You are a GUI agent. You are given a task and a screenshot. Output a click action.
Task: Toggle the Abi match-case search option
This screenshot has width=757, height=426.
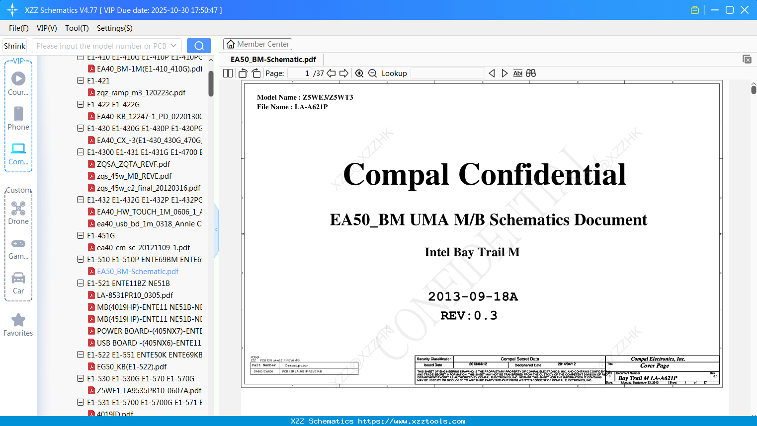coord(517,73)
